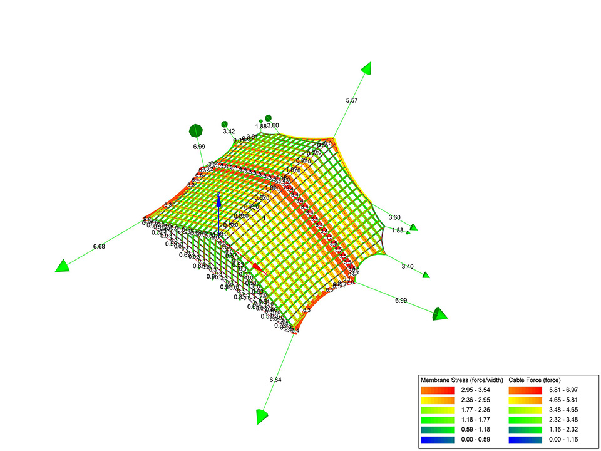Click the green arrowhead labeled 5.57

[x=366, y=68]
